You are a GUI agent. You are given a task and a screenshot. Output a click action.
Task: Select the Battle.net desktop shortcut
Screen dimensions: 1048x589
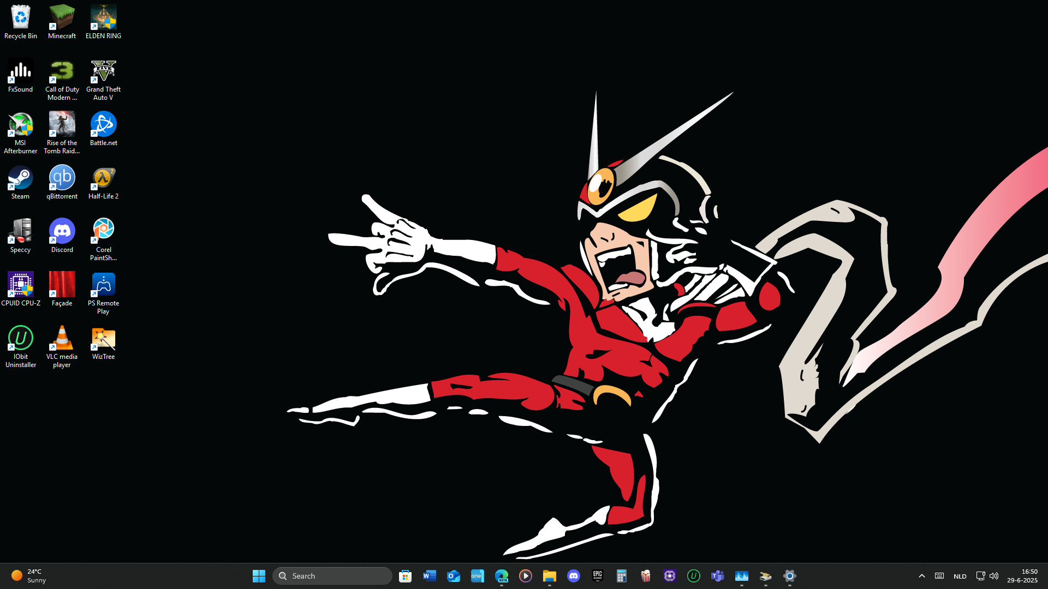coord(103,129)
